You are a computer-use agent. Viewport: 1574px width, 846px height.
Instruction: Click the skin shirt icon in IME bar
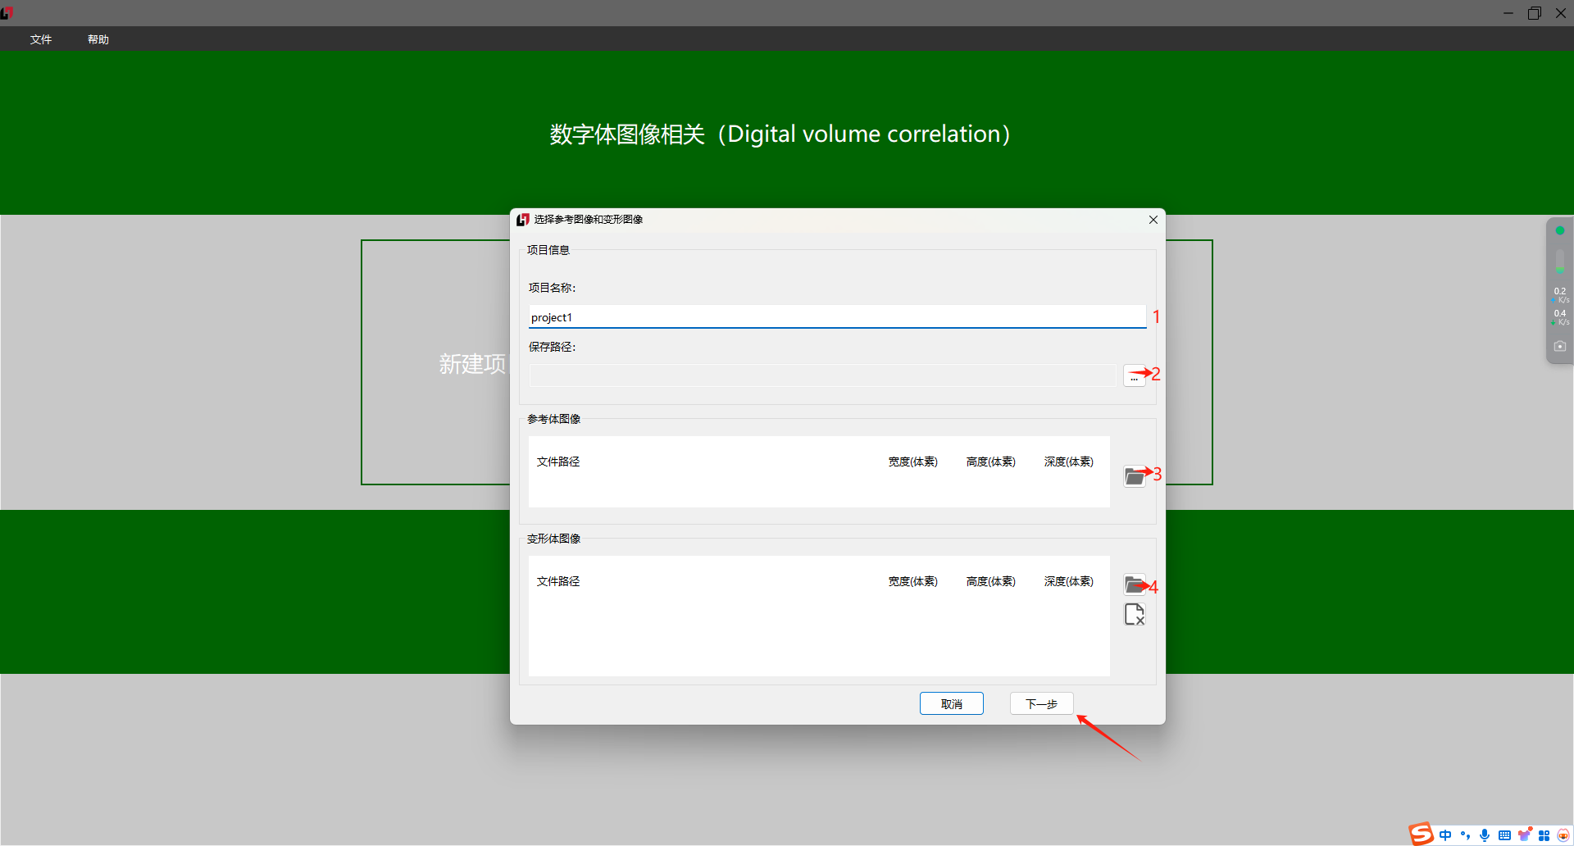tap(1524, 835)
